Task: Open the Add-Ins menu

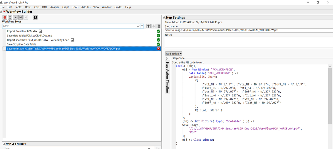Action: tap(86, 7)
